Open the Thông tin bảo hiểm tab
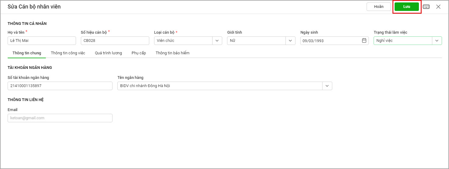 tap(172, 53)
